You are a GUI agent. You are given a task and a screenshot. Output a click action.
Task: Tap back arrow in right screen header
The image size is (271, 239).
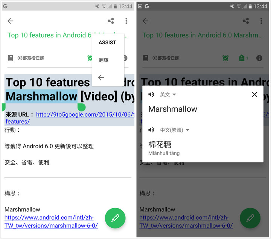pyautogui.click(x=145, y=21)
